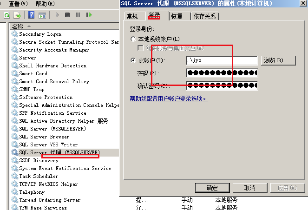Open the 查看(V) menu
The height and width of the screenshot is (210, 308).
[x=18, y=4]
